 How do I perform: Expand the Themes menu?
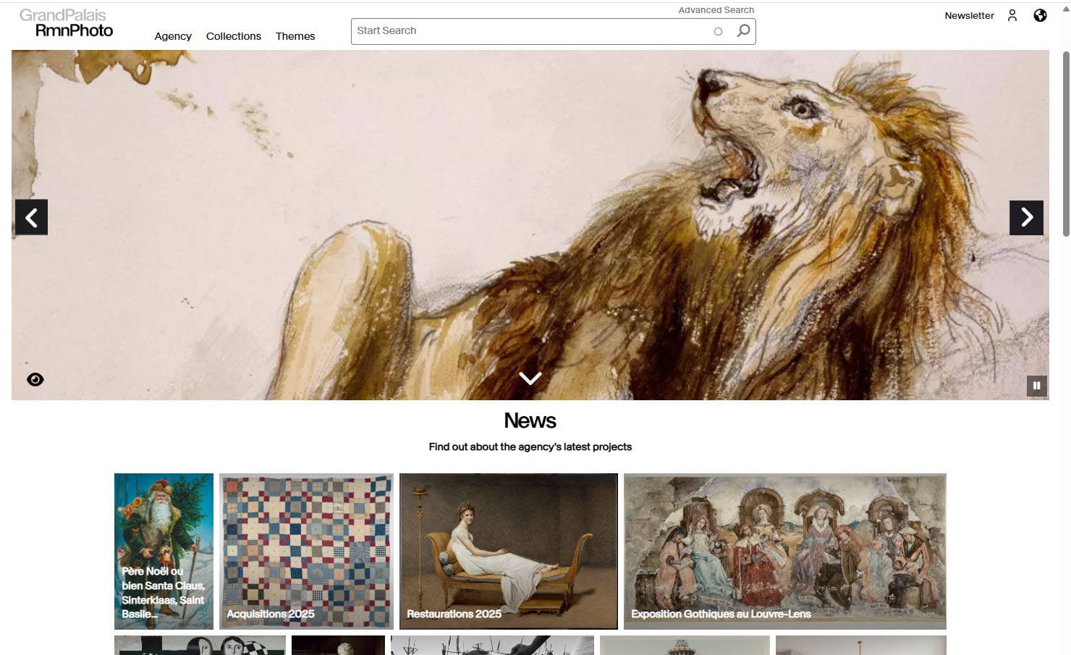[x=295, y=36]
